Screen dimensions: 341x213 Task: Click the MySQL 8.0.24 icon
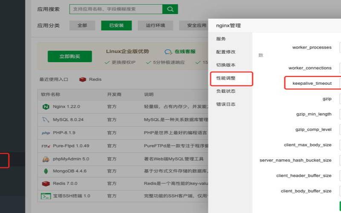(x=46, y=120)
